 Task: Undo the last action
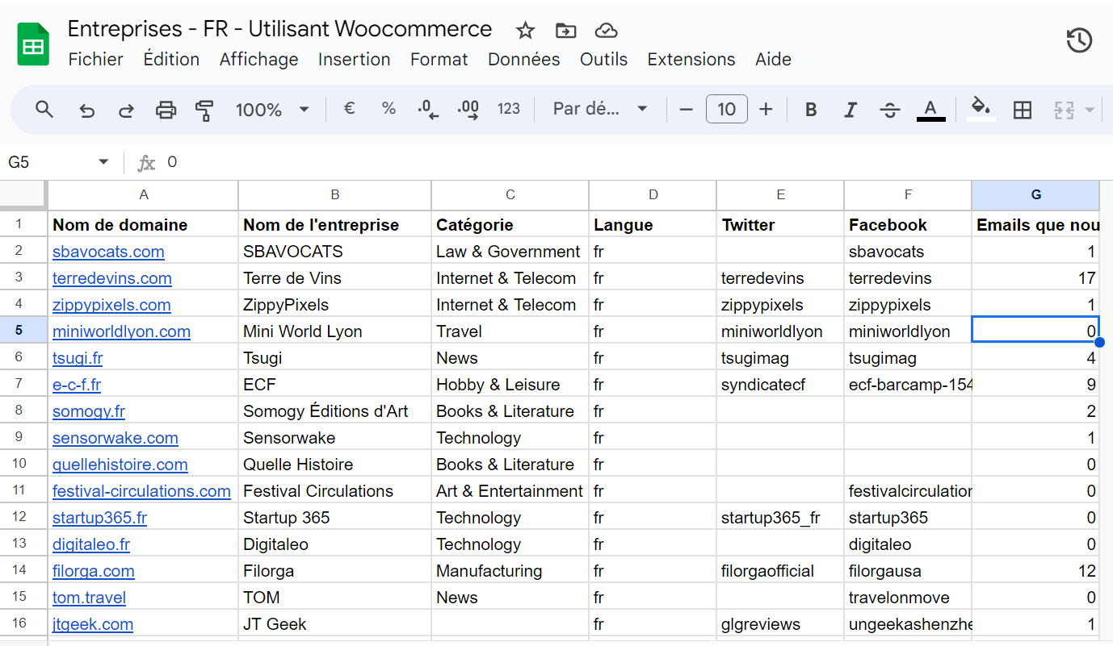(86, 110)
